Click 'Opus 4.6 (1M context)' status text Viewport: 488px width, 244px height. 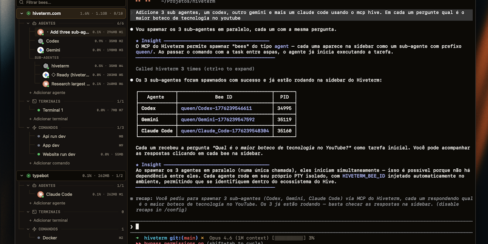coord(240,238)
